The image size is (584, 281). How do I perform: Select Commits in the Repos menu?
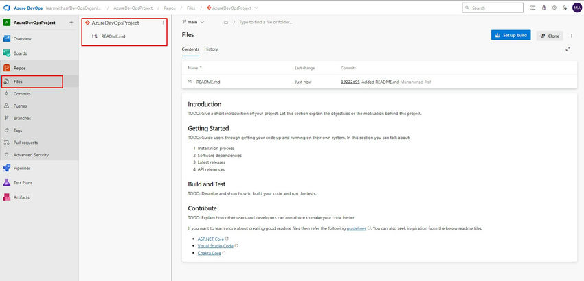point(22,93)
